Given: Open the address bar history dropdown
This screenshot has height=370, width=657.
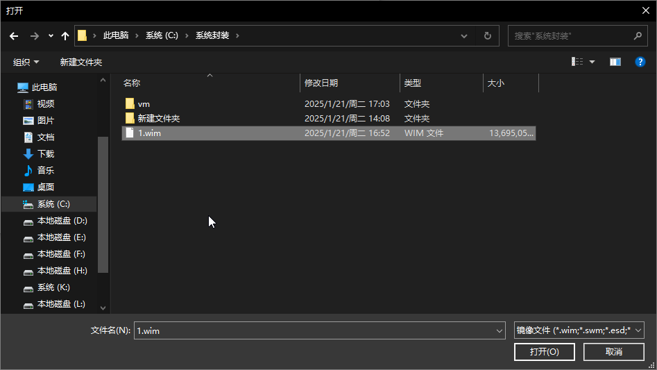Looking at the screenshot, I should (464, 35).
